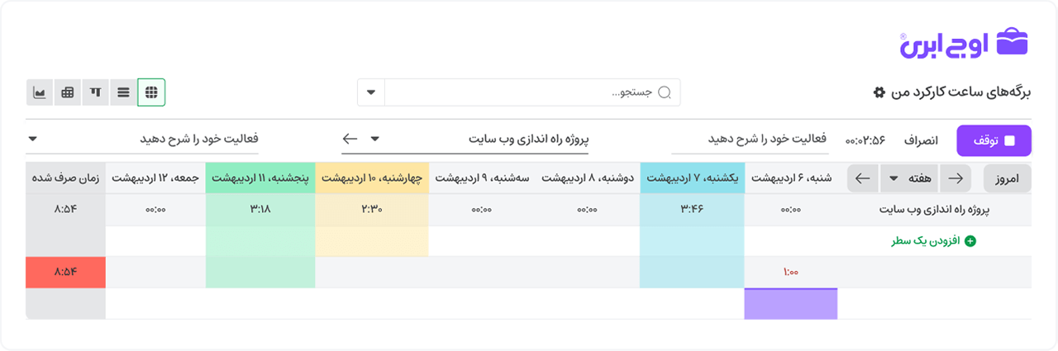Switch to the list view icon
1058x351 pixels.
point(123,92)
